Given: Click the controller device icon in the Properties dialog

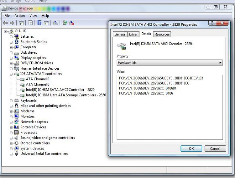Looking at the screenshot, I should [x=122, y=46].
